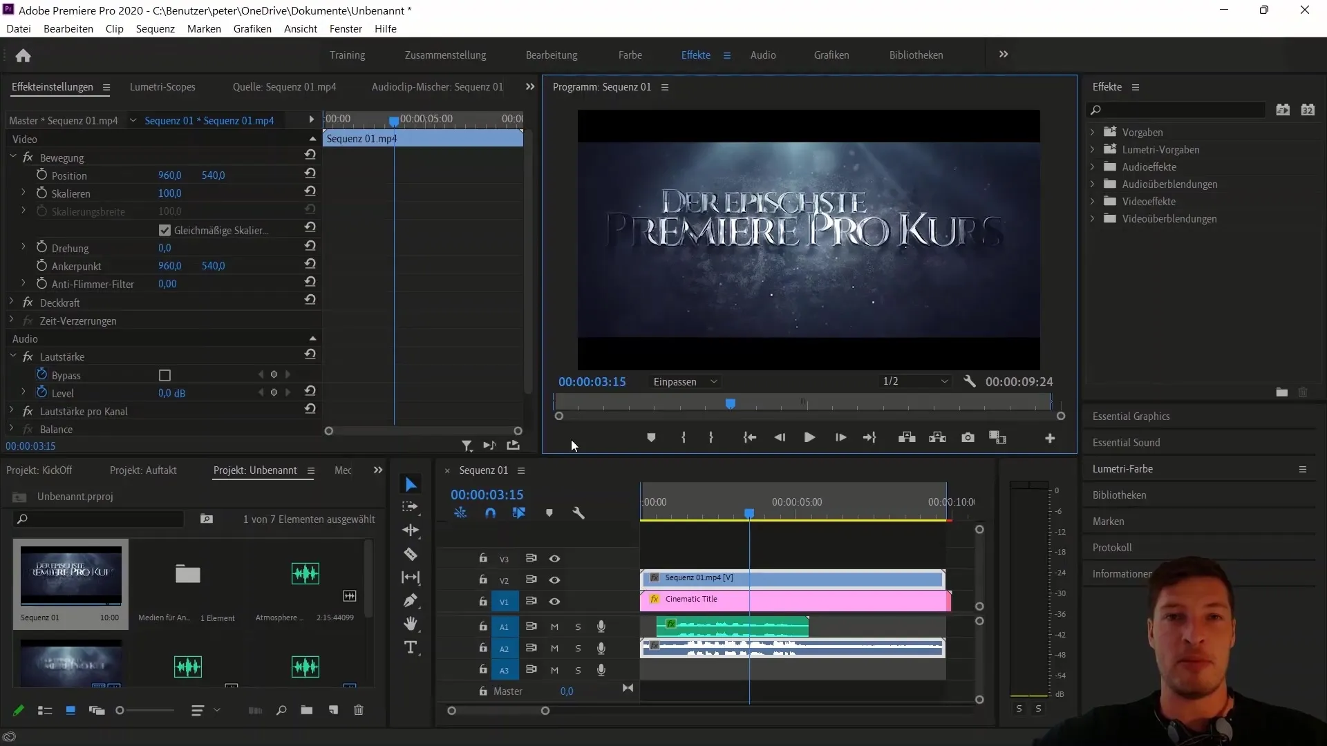Open Protokoll panel
The height and width of the screenshot is (746, 1327).
coord(1112,548)
